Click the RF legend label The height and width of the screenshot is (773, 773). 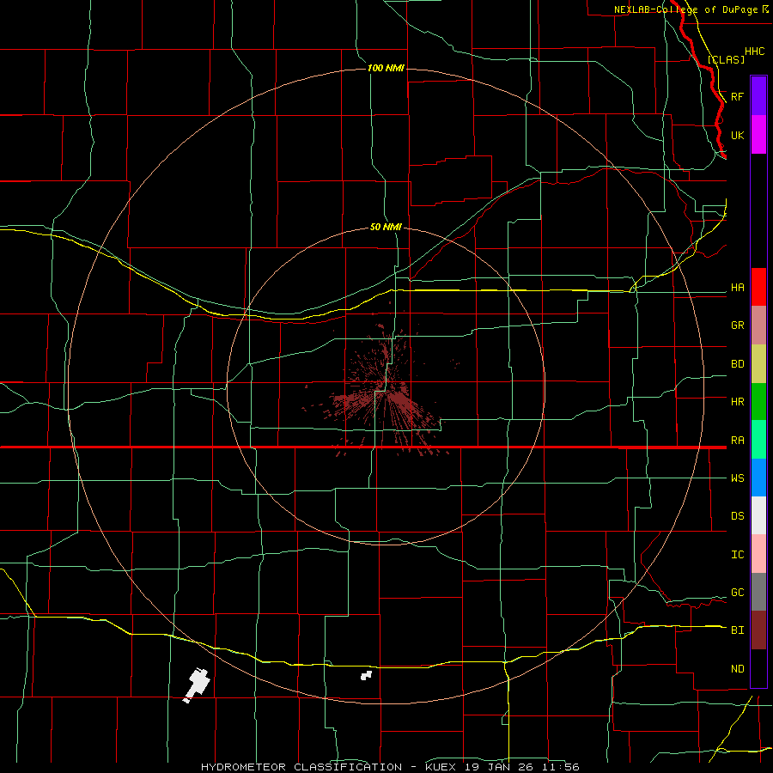(x=738, y=96)
